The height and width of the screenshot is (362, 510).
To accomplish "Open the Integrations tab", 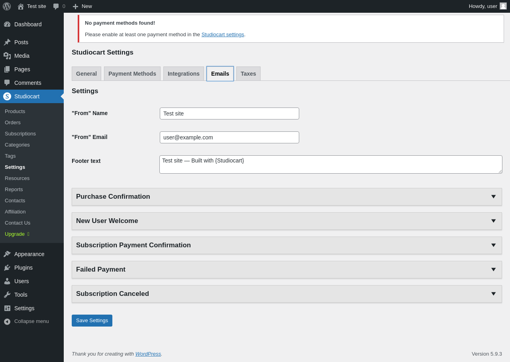I will tap(184, 74).
